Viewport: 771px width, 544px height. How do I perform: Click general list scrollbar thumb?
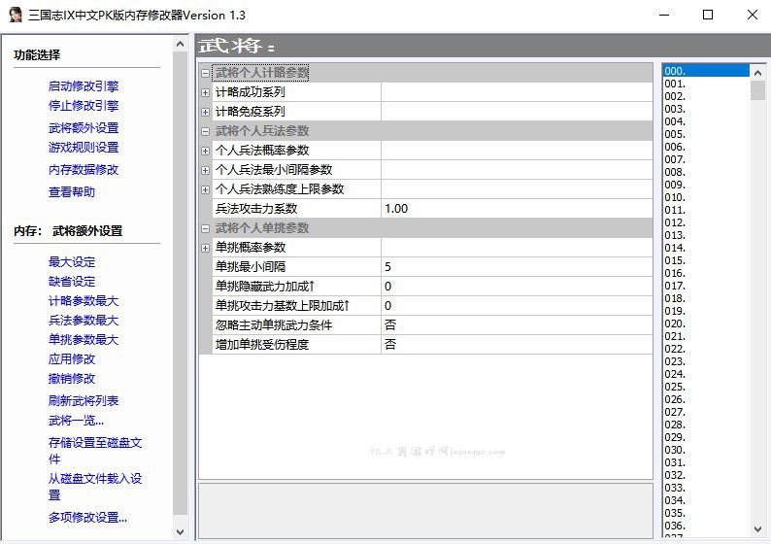click(757, 90)
